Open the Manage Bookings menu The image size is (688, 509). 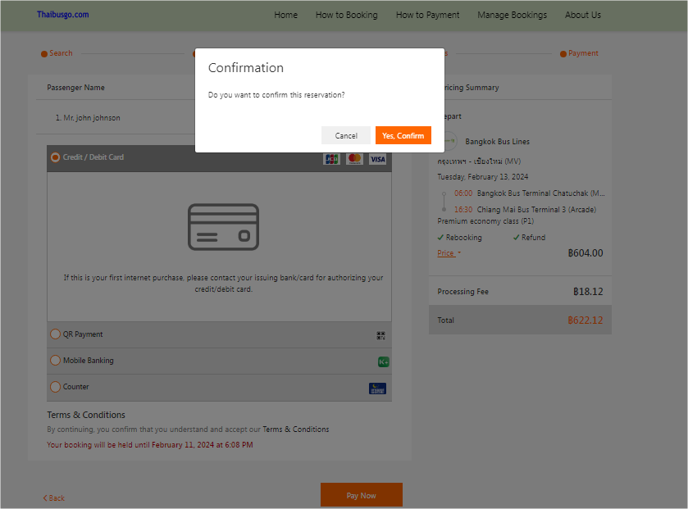(x=512, y=15)
